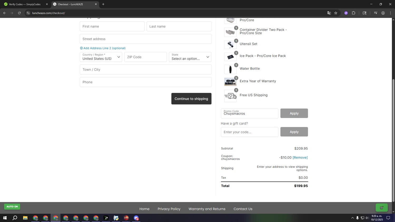Click the Subtotal $209.95 amount
The image size is (395, 222).
301,149
